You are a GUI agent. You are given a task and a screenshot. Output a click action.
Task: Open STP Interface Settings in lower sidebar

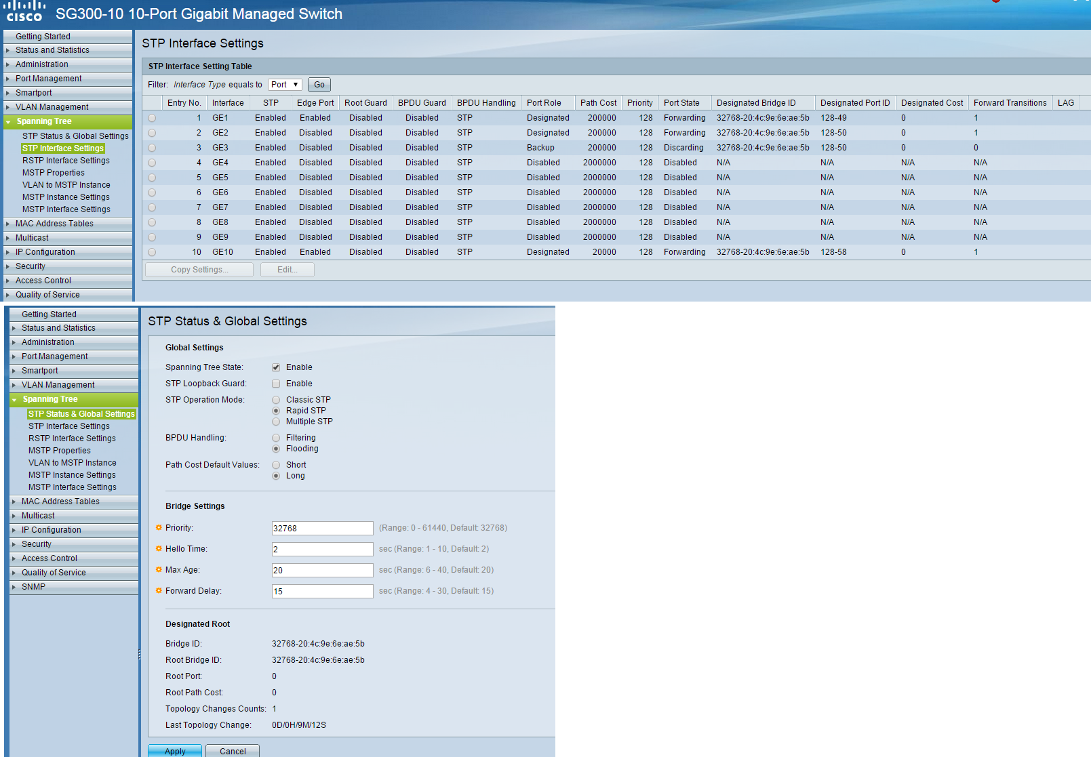tap(69, 426)
